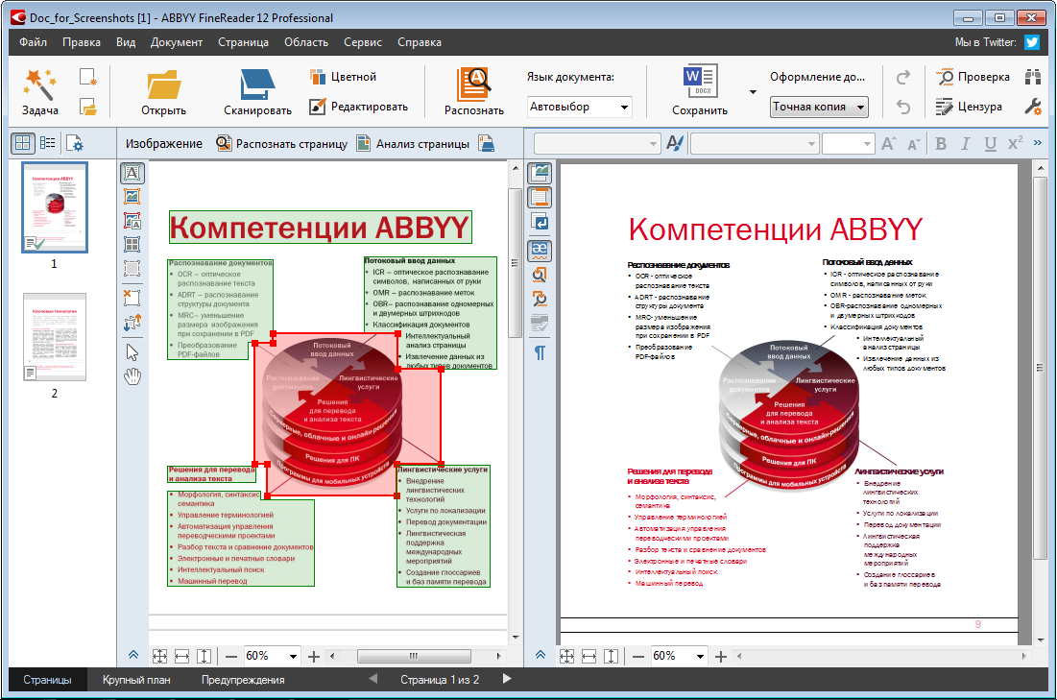The width and height of the screenshot is (1057, 700).
Task: Click the redo arrow icon
Action: (x=903, y=77)
